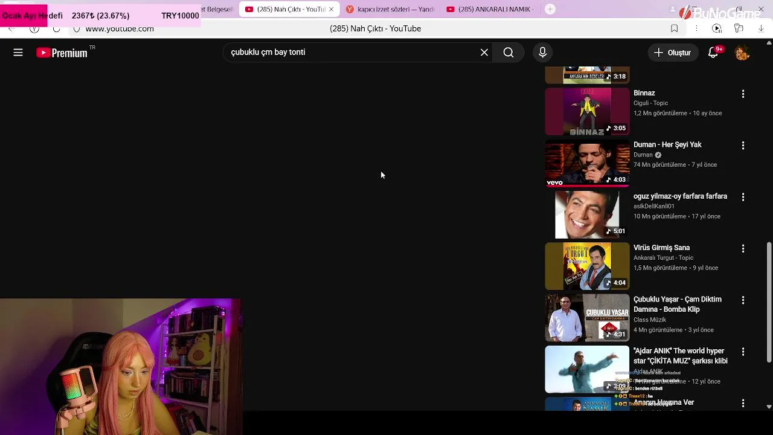The height and width of the screenshot is (435, 773).
Task: Play Duman - Her Şeyi Yak thumbnail
Action: pyautogui.click(x=587, y=163)
